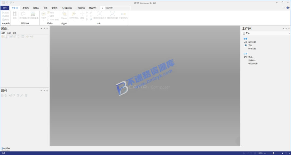Pin the 工作间 panel with auto-hide icon
This screenshot has width=291, height=155.
coord(286,28)
